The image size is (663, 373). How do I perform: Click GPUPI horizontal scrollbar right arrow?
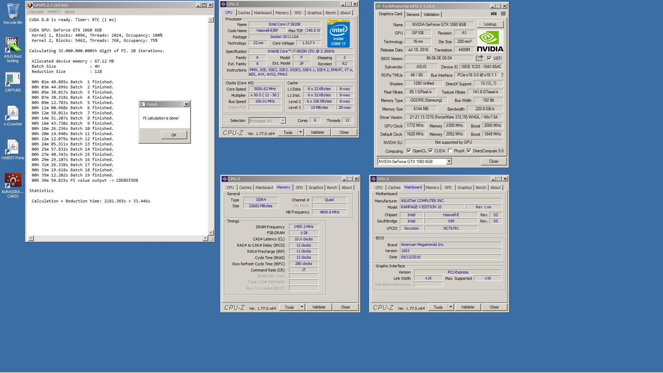[x=205, y=238]
